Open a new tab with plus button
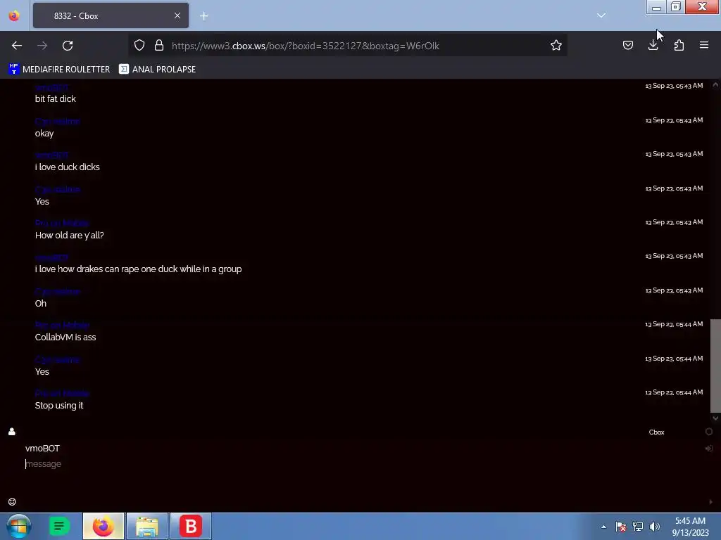721x540 pixels. click(204, 16)
